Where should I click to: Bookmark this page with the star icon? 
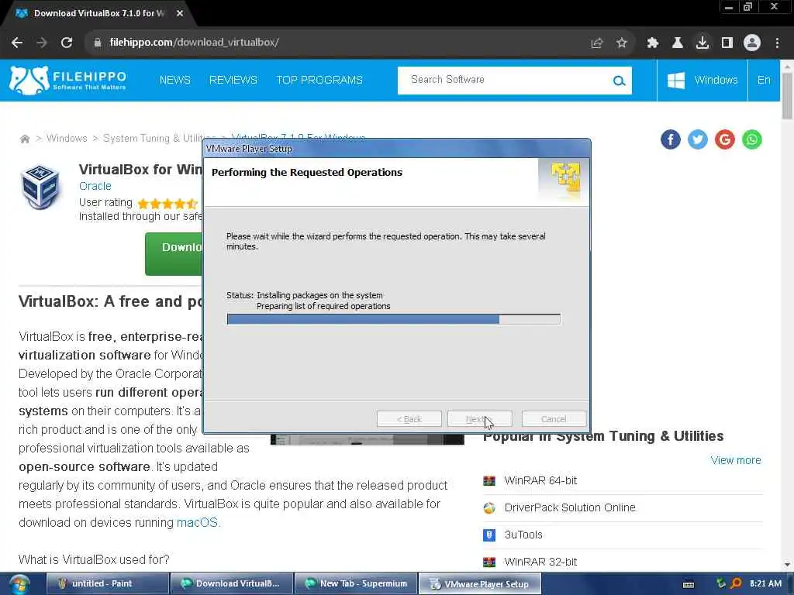point(621,43)
